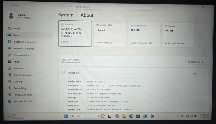
Task: Select System in the sidebar
Action: pos(30,35)
